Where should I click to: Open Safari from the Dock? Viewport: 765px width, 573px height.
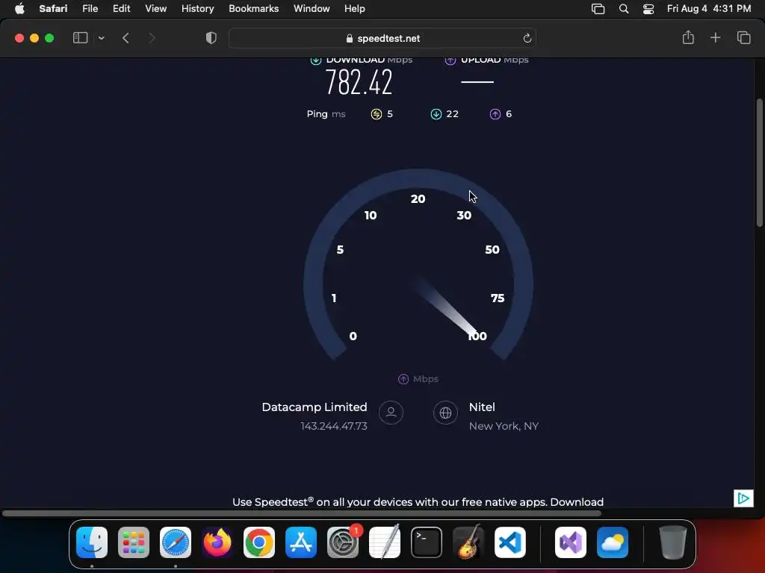176,542
